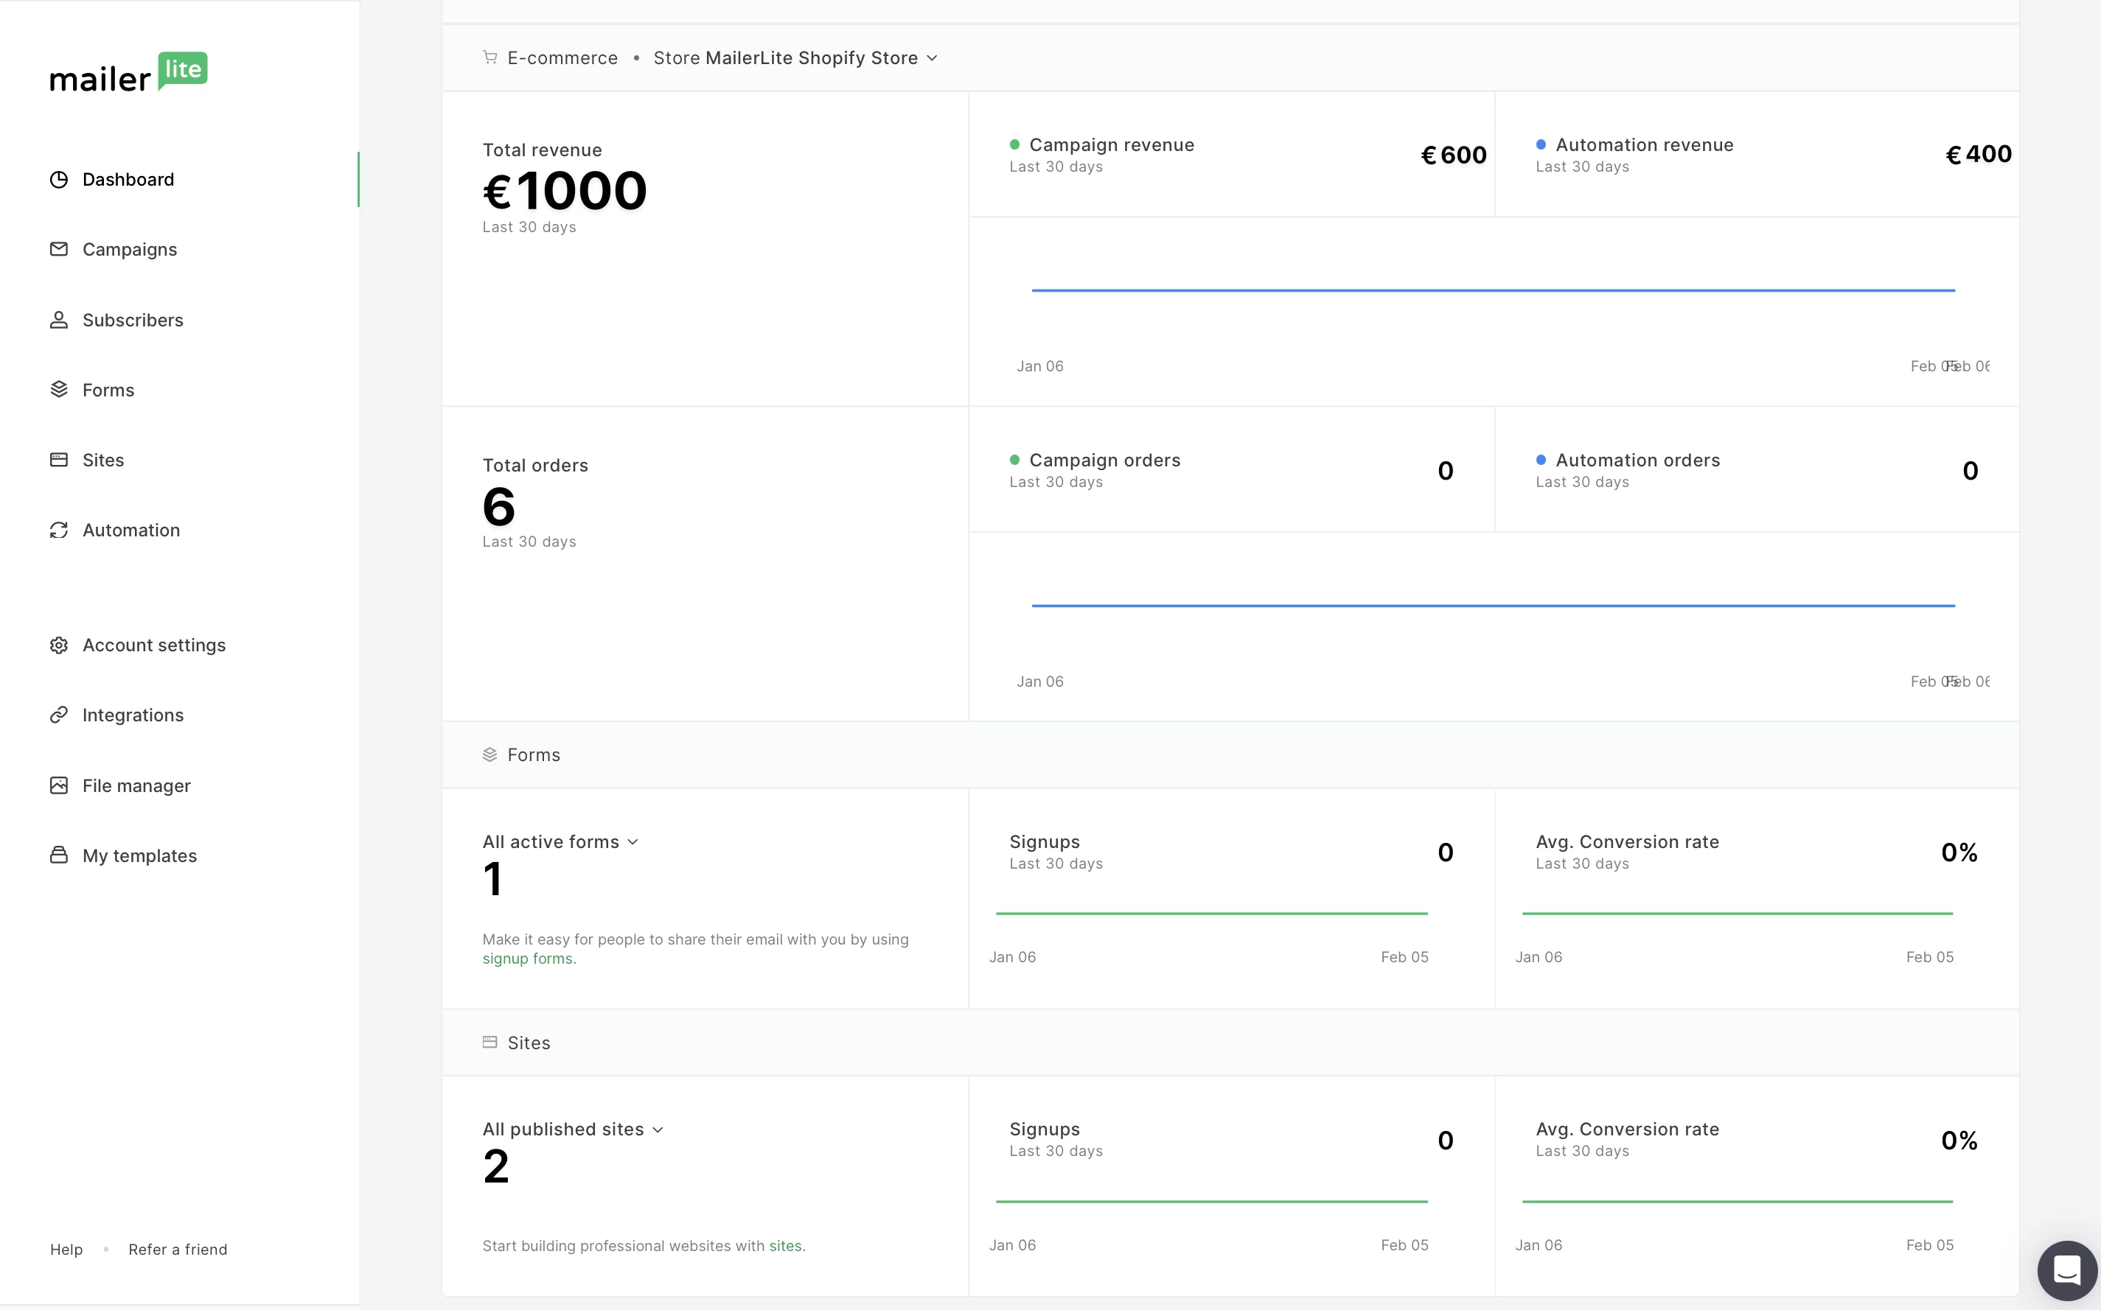Click the Dashboard pie-chart icon

[x=59, y=179]
